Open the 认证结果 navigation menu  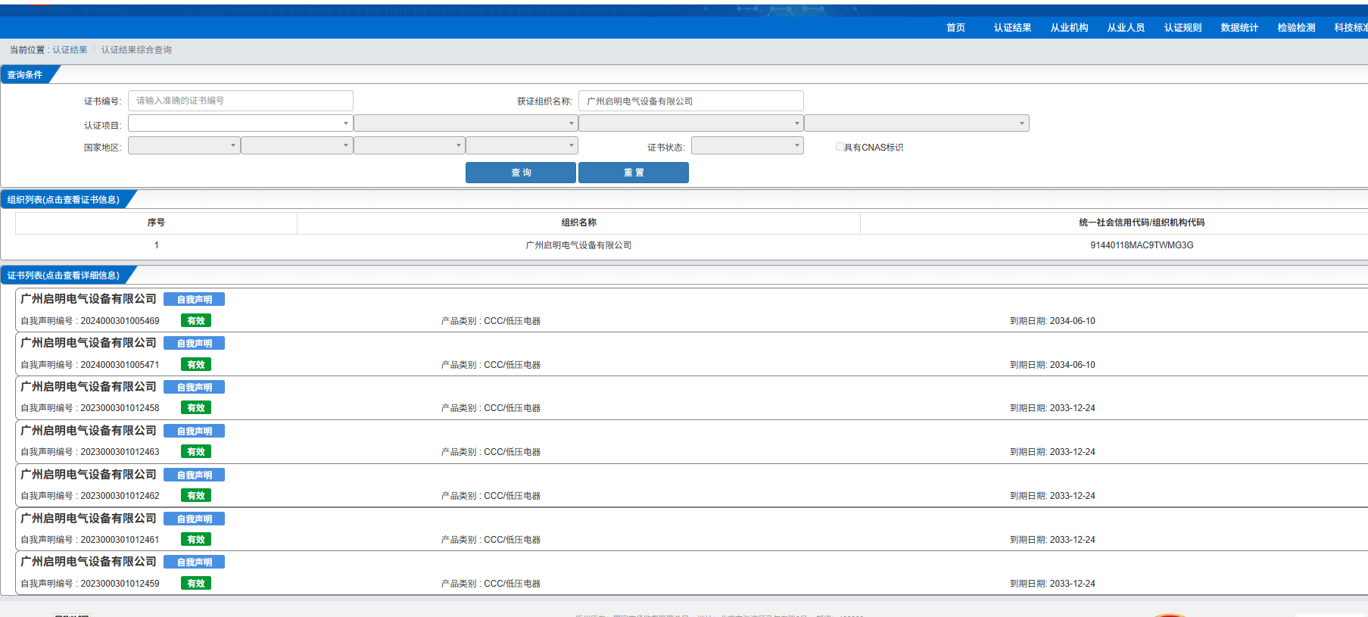click(x=1012, y=28)
